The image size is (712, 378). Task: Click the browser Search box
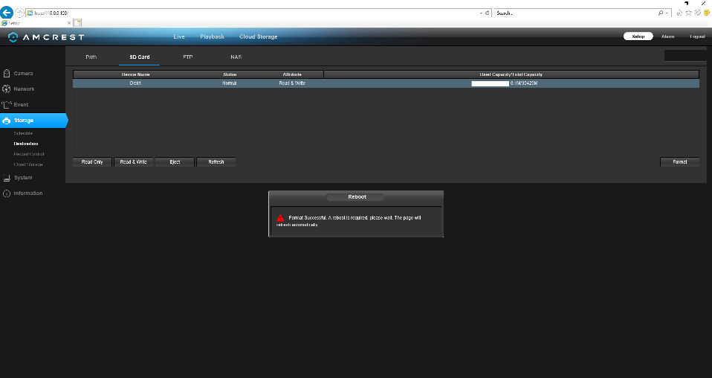tap(576, 13)
